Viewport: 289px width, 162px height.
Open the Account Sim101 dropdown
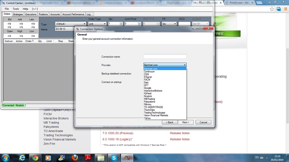(200, 24)
